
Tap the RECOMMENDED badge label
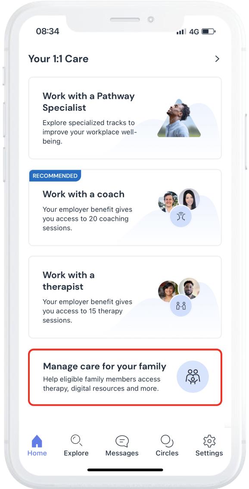click(55, 176)
